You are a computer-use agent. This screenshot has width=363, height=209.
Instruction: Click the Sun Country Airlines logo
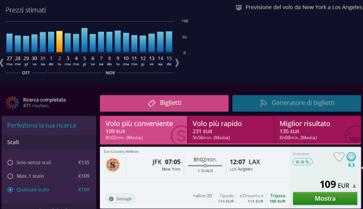coord(113,164)
